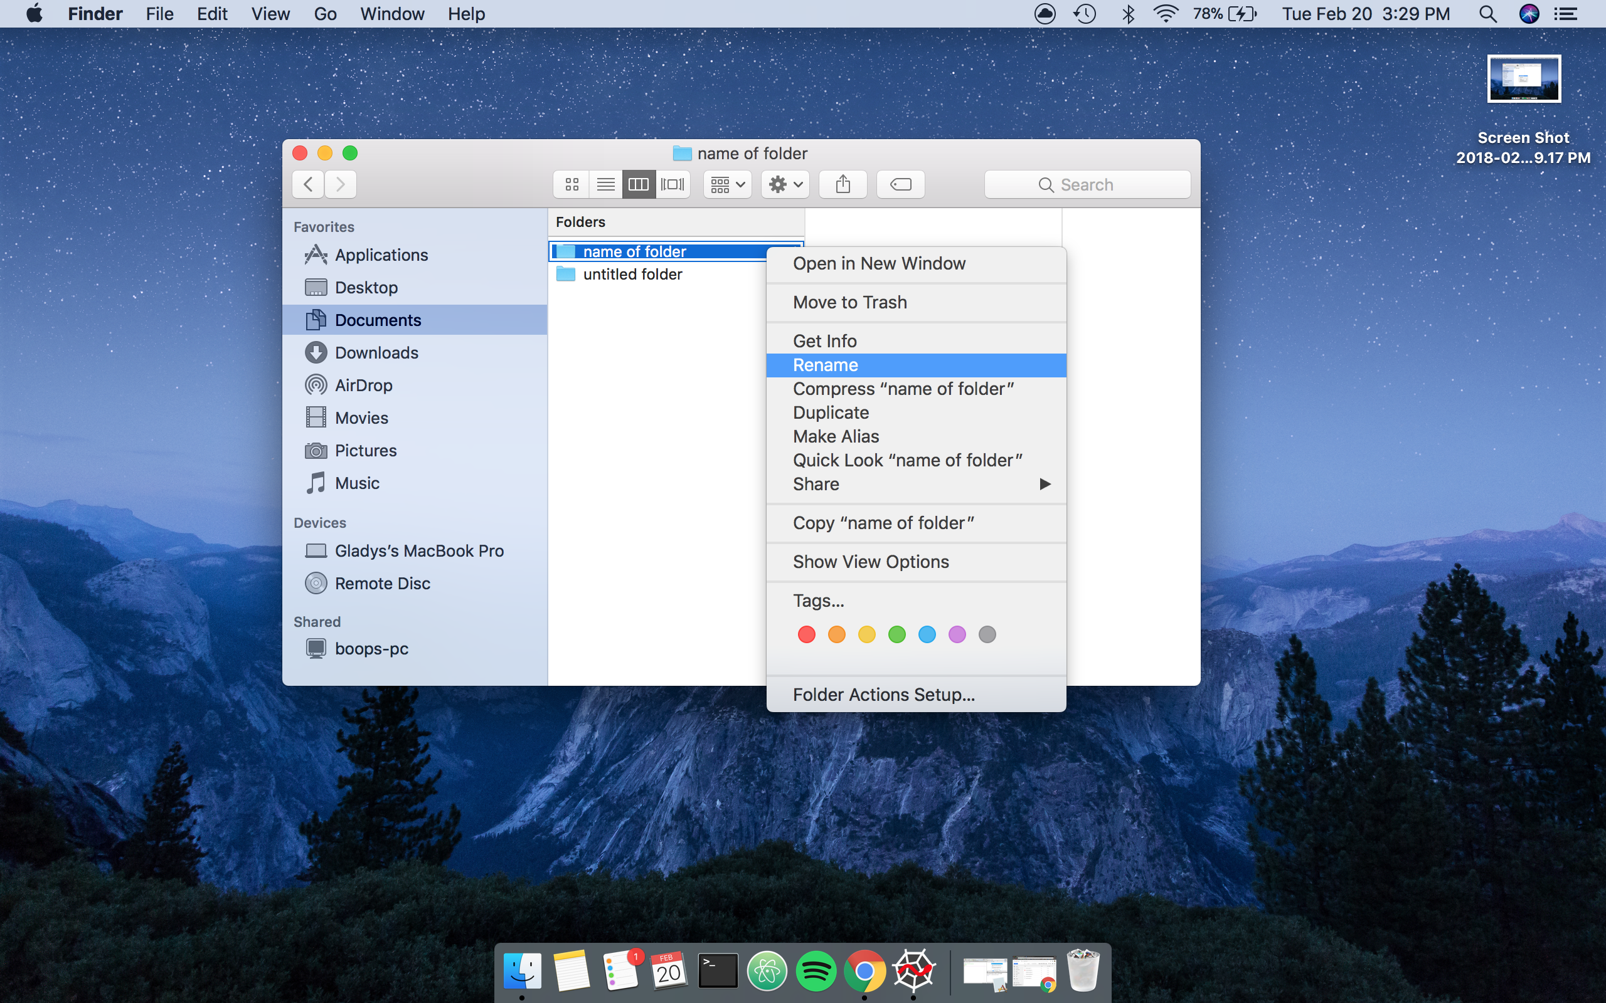
Task: Open Folder Actions Setup…
Action: click(916, 695)
